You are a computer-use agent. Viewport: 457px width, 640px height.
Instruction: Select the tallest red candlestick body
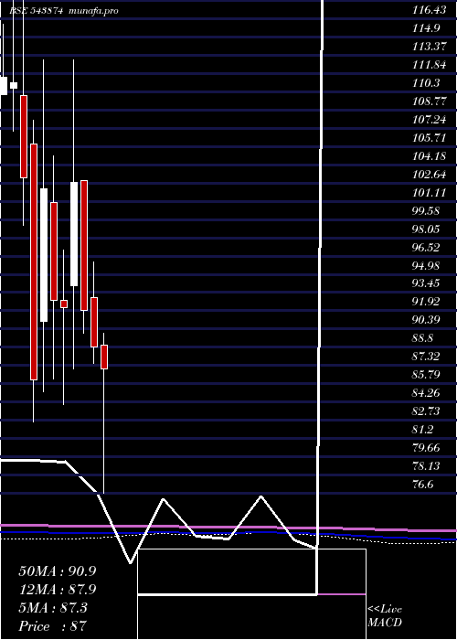[34, 261]
